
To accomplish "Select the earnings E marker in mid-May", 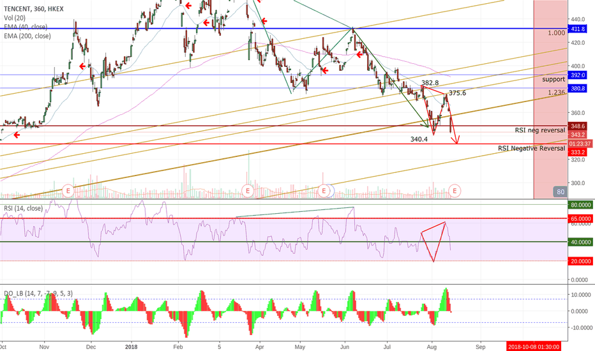I will coord(324,190).
